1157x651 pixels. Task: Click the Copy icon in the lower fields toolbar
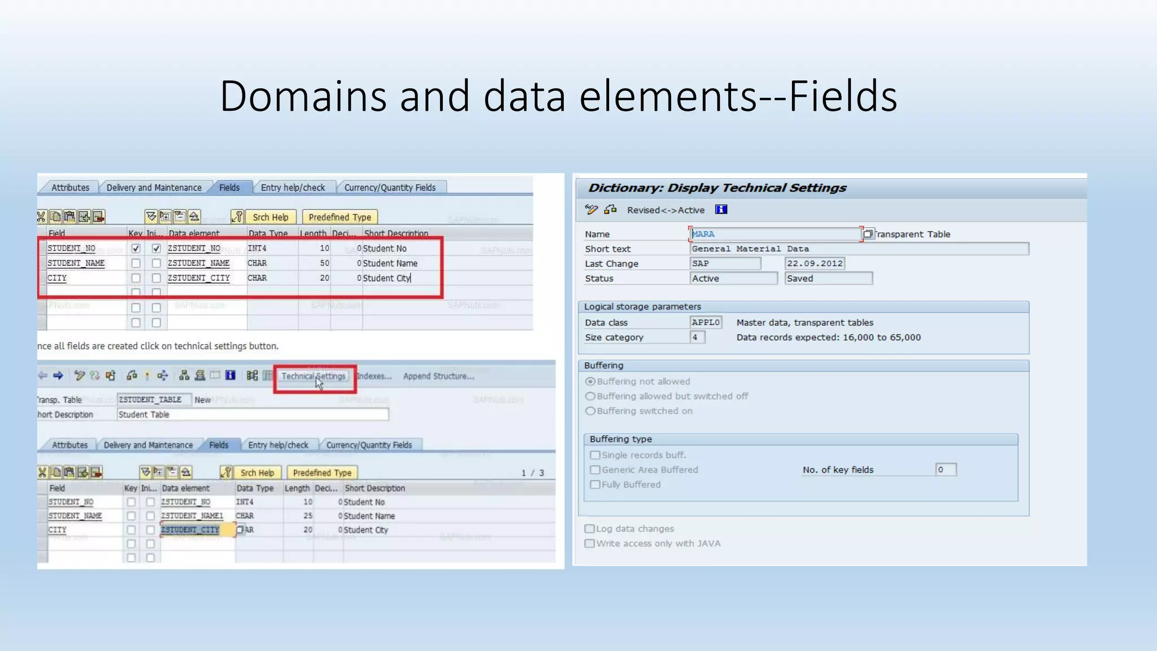[56, 472]
